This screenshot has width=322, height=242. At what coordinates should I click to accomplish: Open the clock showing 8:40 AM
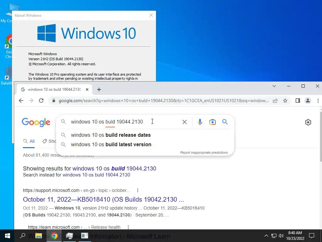click(x=295, y=236)
